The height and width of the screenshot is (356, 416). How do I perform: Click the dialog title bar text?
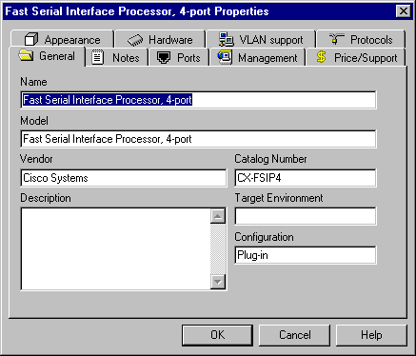(x=137, y=11)
